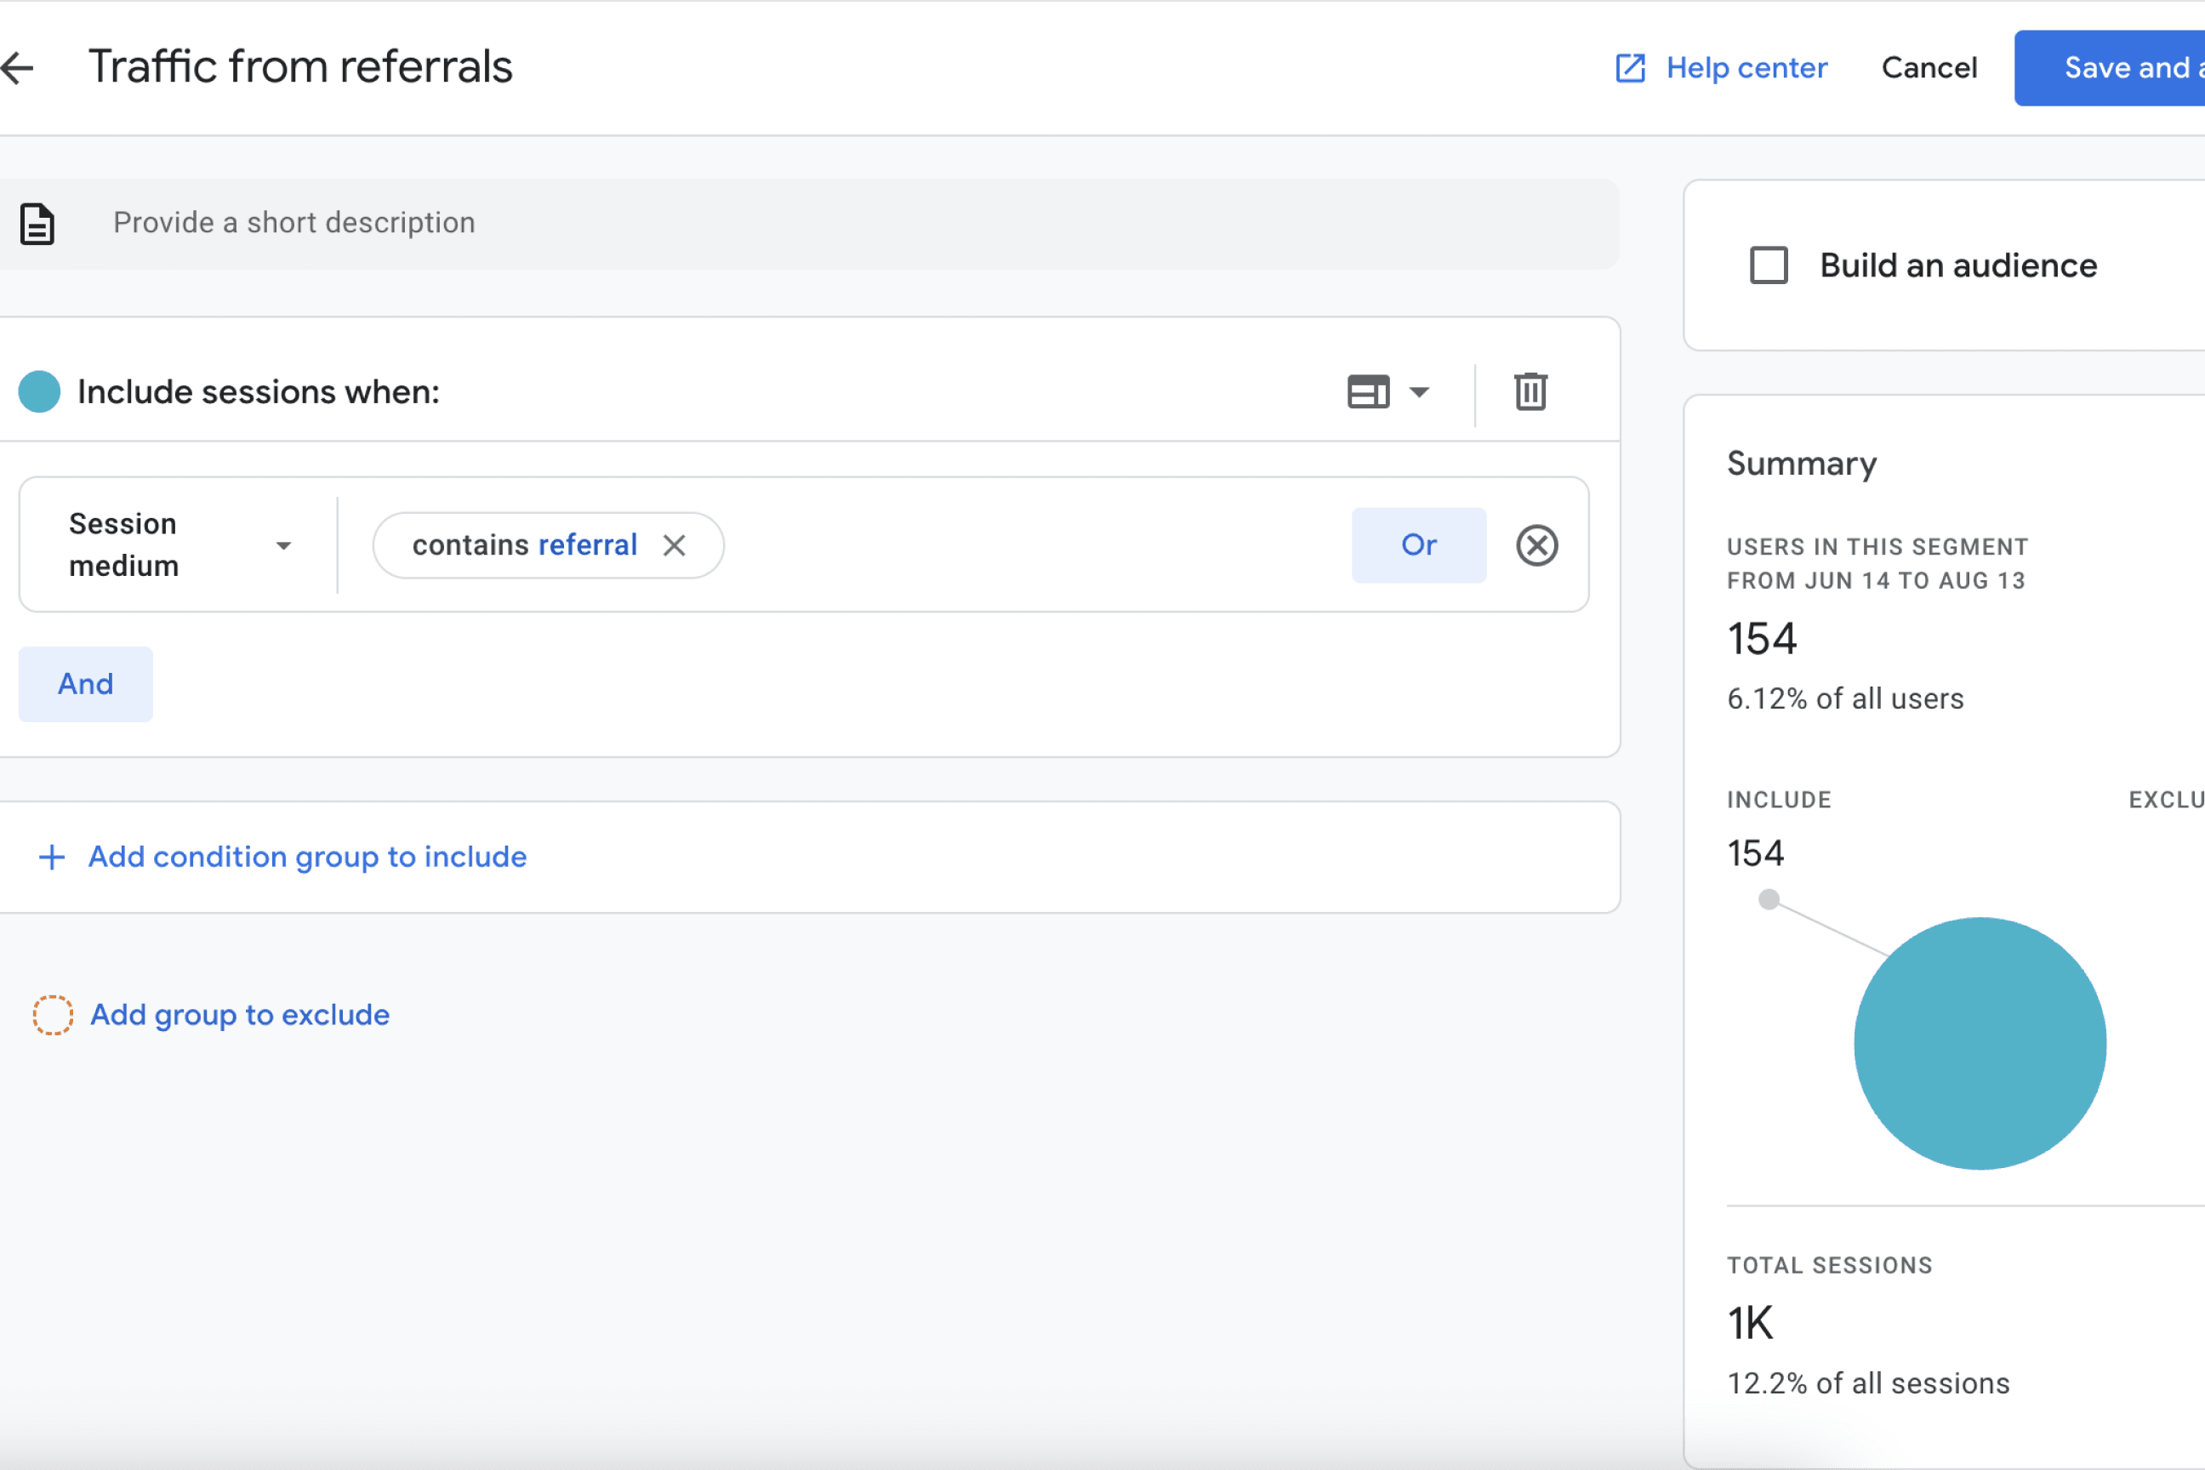The image size is (2205, 1470).
Task: Click the description document icon
Action: pos(37,224)
